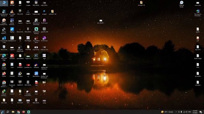Select the Microsoft Filmmaker desktop icon

point(198,13)
